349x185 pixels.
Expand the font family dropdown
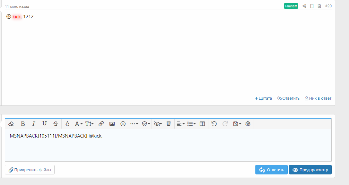pyautogui.click(x=79, y=124)
